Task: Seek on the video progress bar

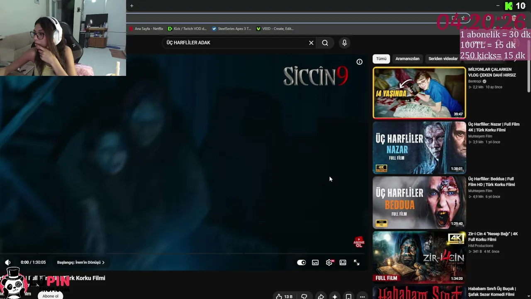Action: click(183, 253)
